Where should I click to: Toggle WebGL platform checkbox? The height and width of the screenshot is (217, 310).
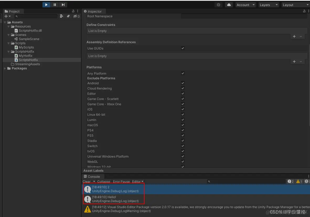[x=183, y=161]
